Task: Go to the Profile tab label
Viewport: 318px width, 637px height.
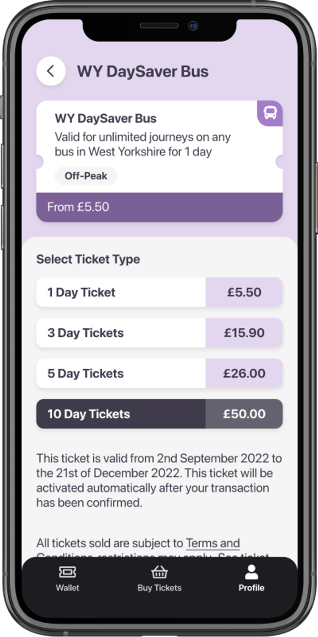Action: [x=251, y=588]
